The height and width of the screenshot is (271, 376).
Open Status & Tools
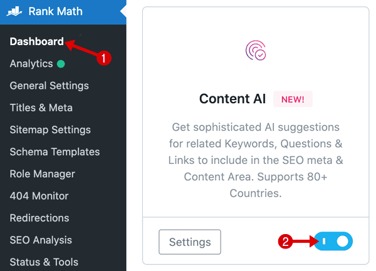(x=44, y=262)
